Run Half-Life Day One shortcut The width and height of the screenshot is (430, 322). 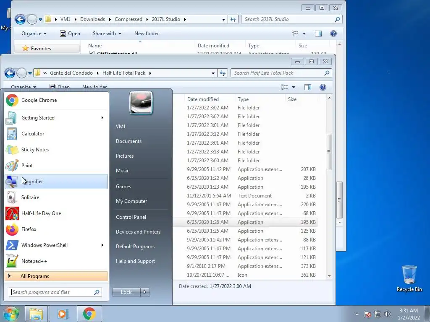pyautogui.click(x=56, y=213)
